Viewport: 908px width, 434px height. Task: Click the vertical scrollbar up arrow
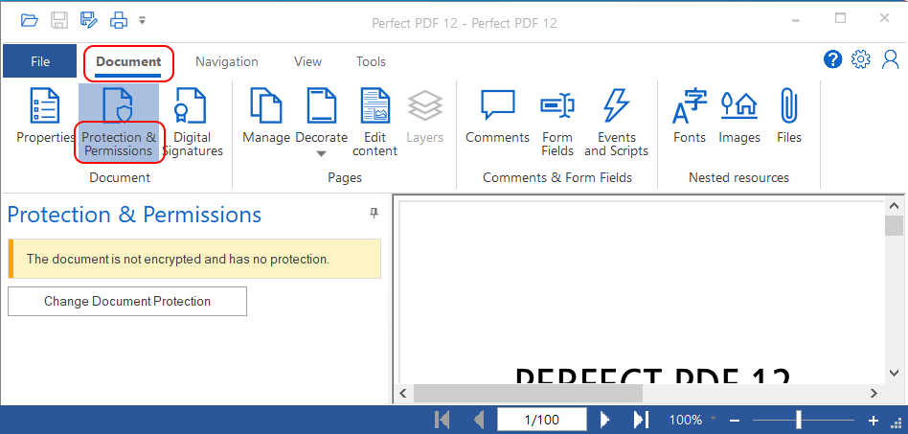click(x=894, y=206)
